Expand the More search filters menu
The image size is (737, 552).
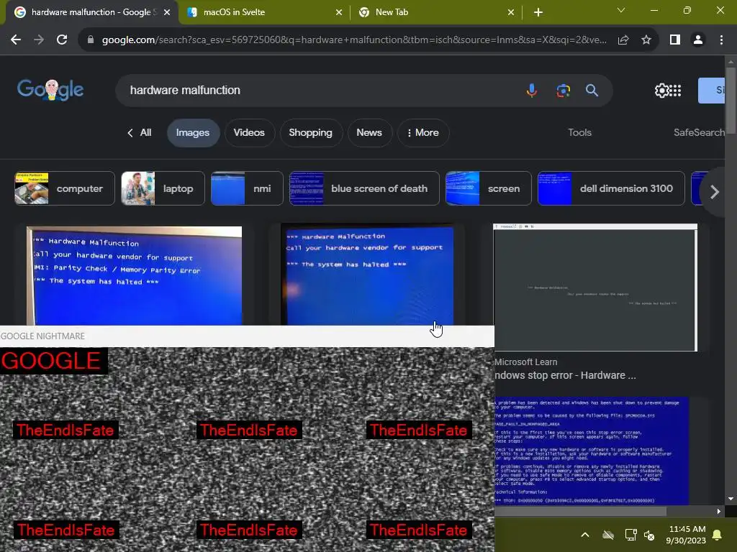423,133
